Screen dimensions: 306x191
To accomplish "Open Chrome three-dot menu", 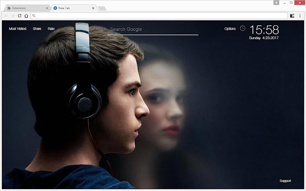I will 300,16.
